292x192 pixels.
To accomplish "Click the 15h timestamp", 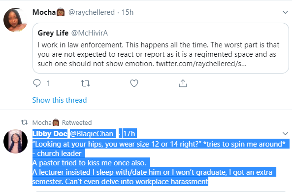I will click(128, 12).
